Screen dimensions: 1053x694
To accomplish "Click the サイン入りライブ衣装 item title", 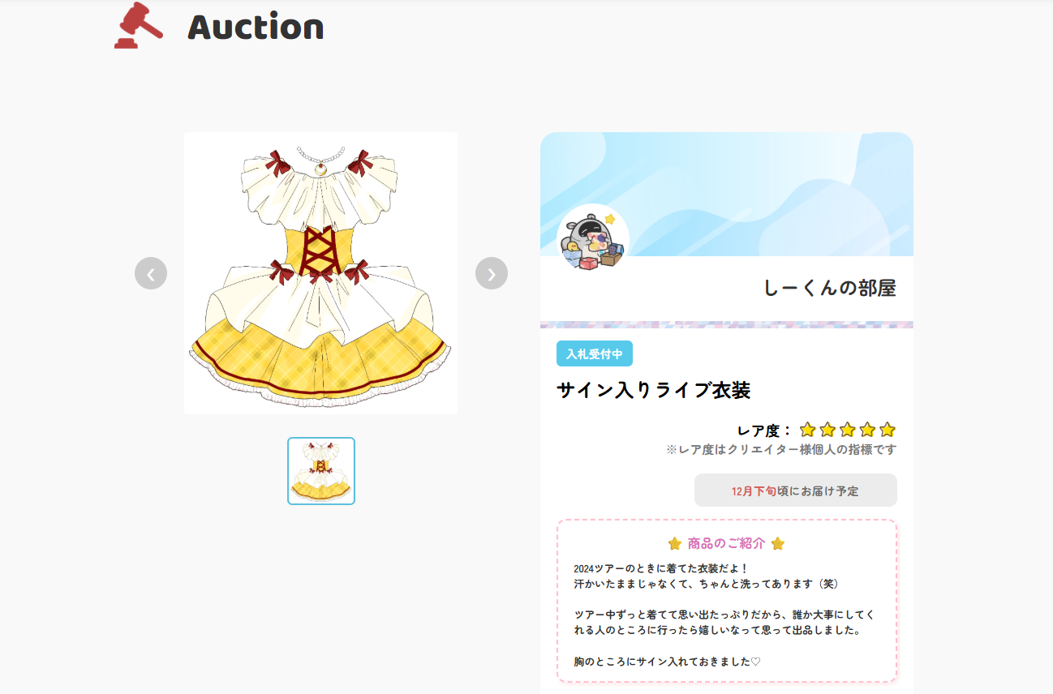I will 654,390.
